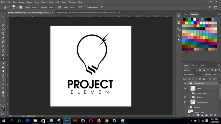Select the Path Selection tool
The width and height of the screenshot is (221, 124).
[x=3, y=84]
